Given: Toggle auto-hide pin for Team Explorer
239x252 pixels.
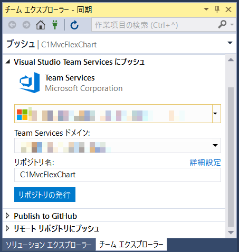Looking at the screenshot, I should tap(217, 9).
